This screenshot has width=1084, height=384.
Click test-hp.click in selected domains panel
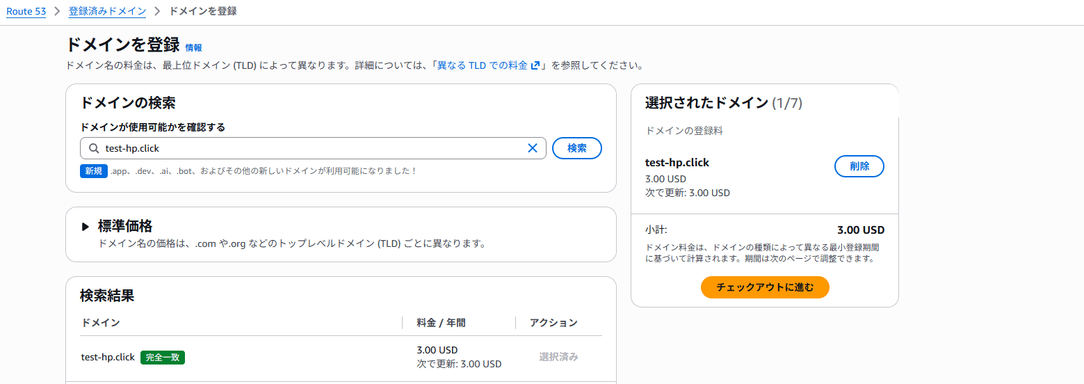tap(677, 163)
